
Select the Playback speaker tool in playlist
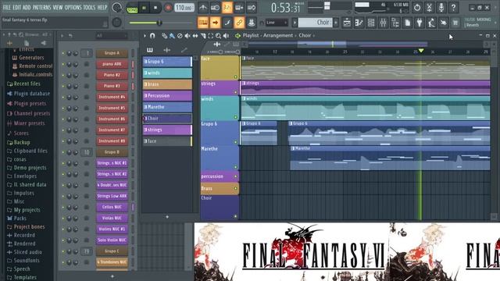pyautogui.click(x=226, y=36)
